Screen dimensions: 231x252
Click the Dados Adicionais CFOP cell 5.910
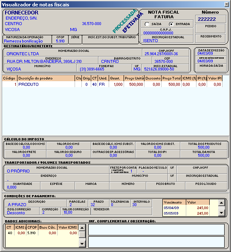tap(32, 233)
